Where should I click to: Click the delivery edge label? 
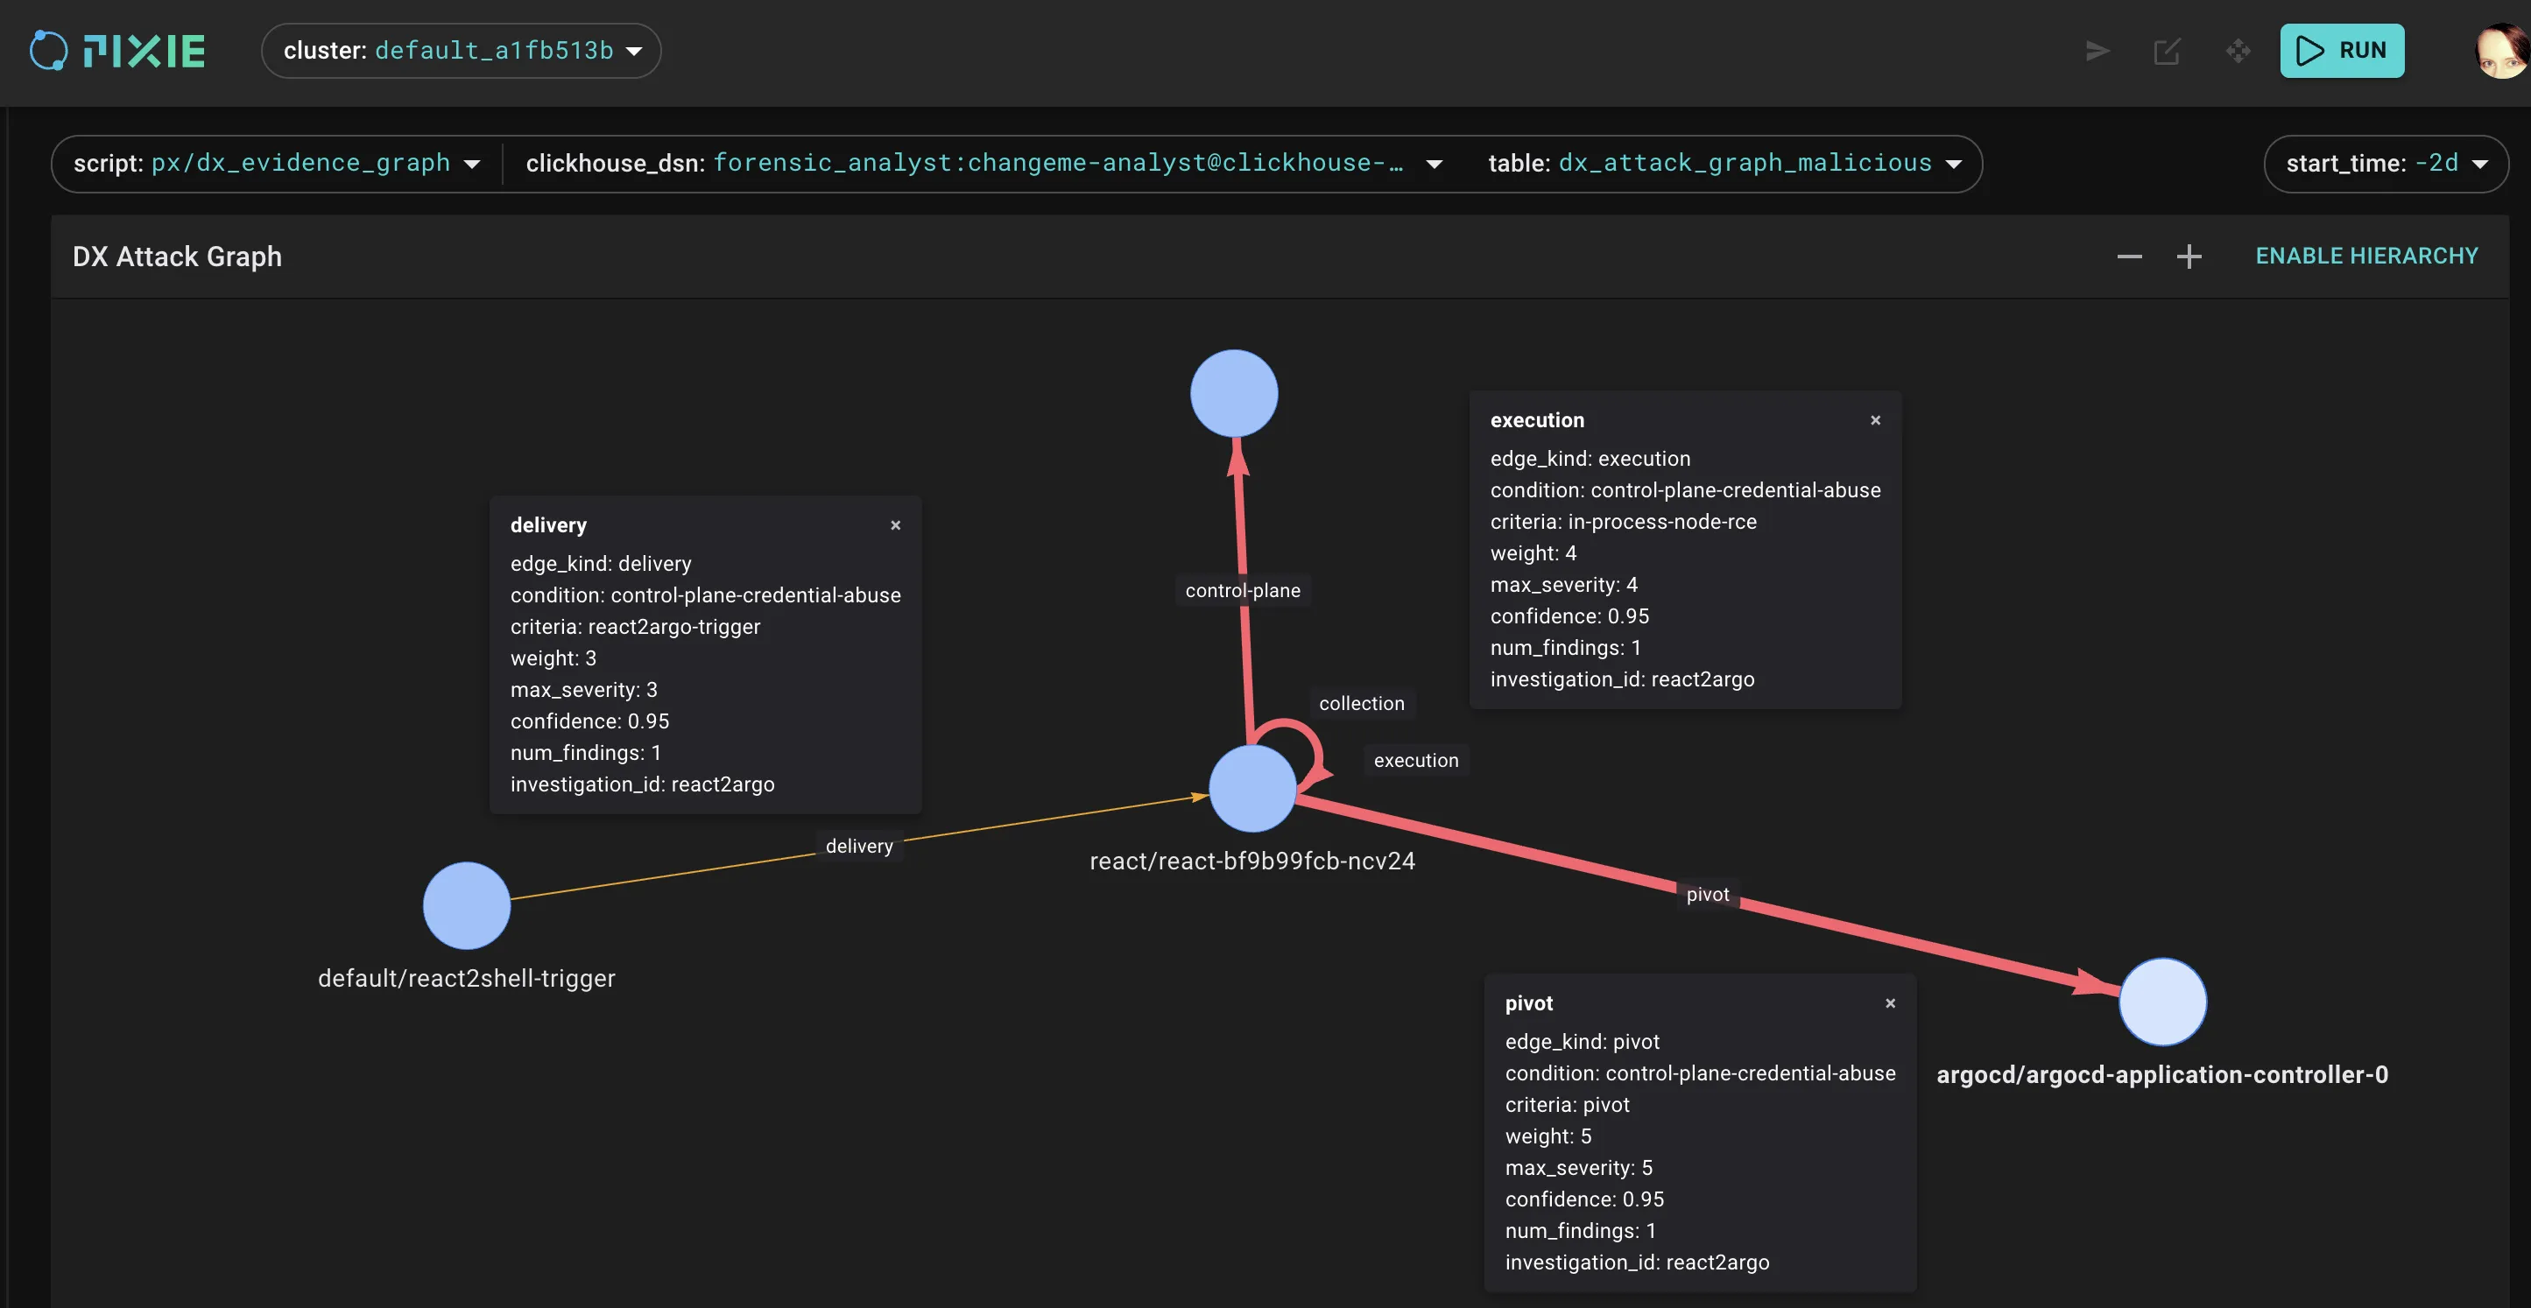[859, 847]
